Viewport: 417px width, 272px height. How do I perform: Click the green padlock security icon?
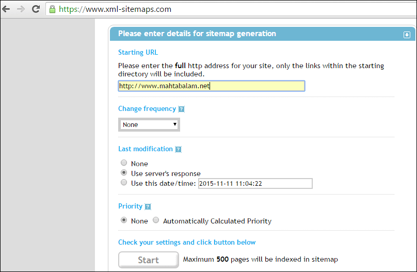[x=53, y=9]
